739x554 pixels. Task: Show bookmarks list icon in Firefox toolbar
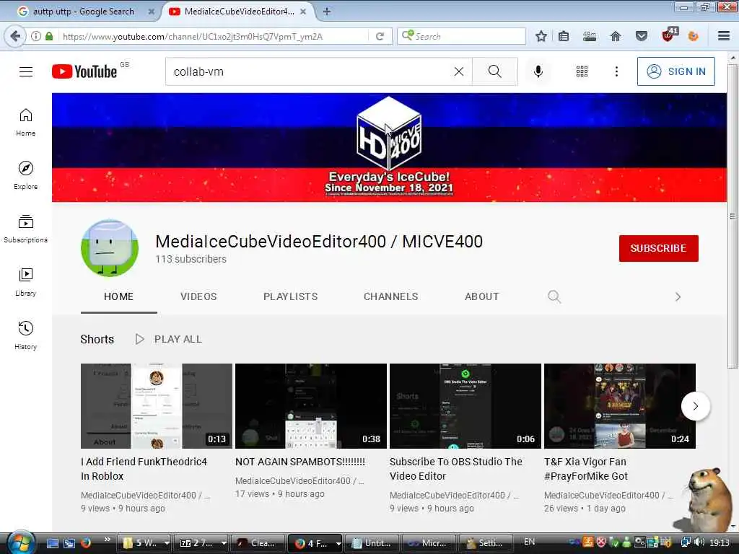(x=564, y=36)
